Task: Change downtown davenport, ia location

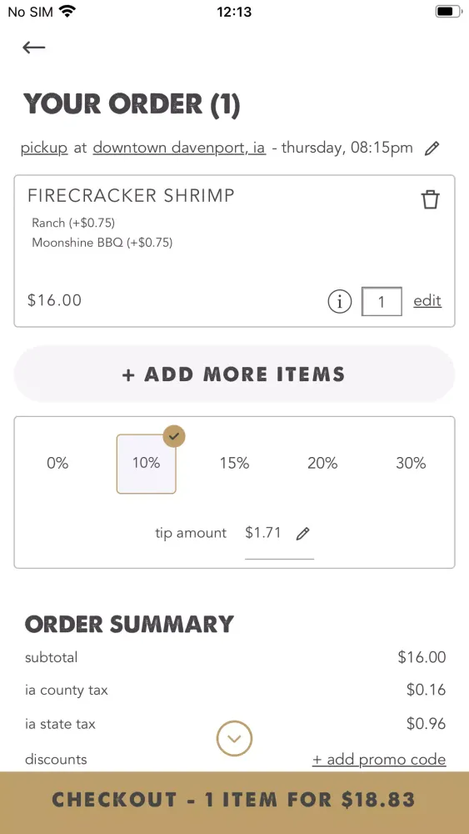Action: [179, 148]
